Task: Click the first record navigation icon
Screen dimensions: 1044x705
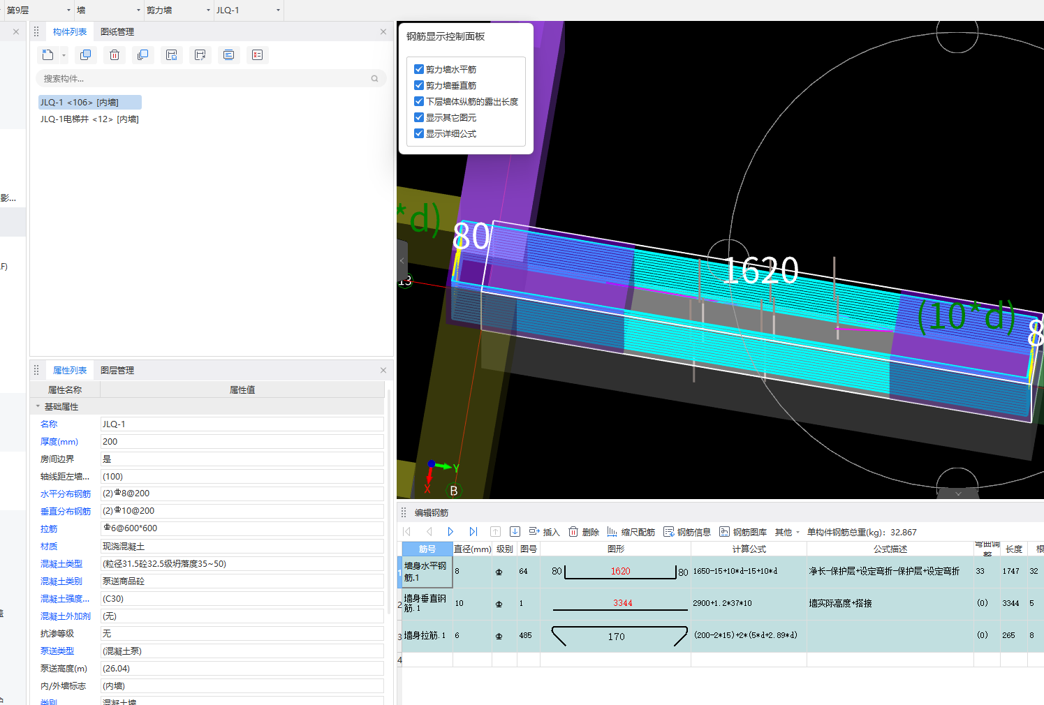Action: click(x=406, y=532)
